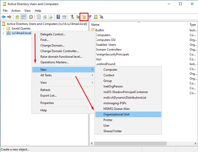Click the Export List toolbar icon
Viewport: 198px width, 152px height.
(x=51, y=17)
